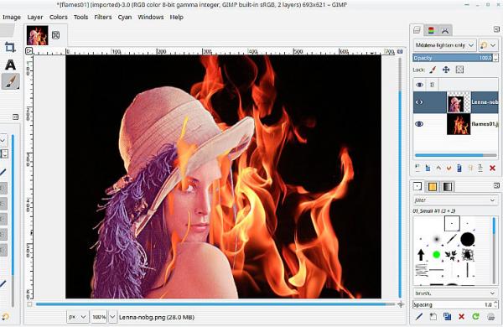Open the Colors menu
This screenshot has height=327, width=503.
tap(59, 17)
